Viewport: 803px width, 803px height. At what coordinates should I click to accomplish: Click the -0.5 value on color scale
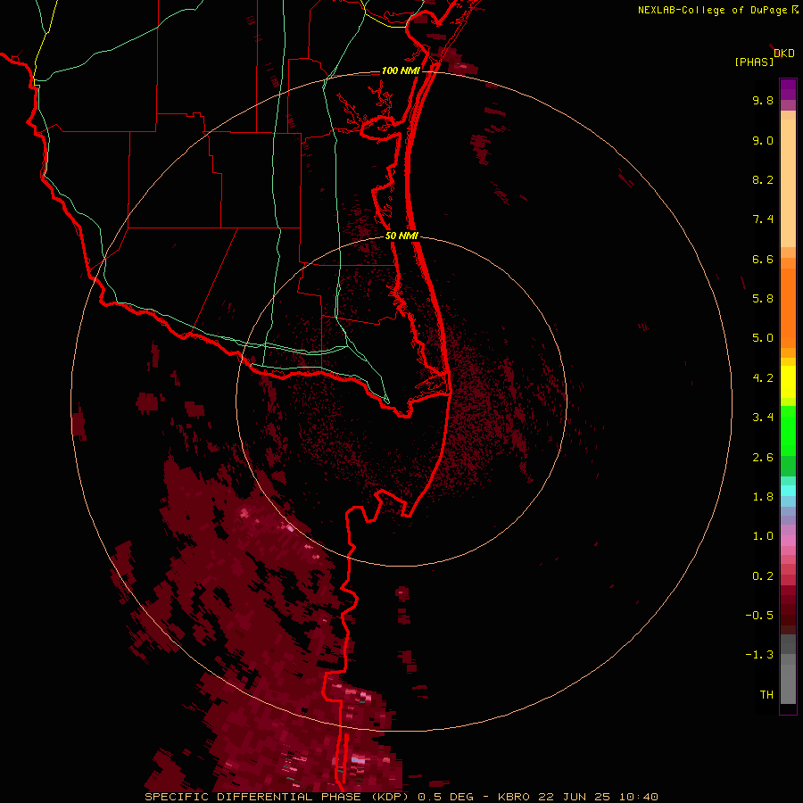(x=759, y=616)
